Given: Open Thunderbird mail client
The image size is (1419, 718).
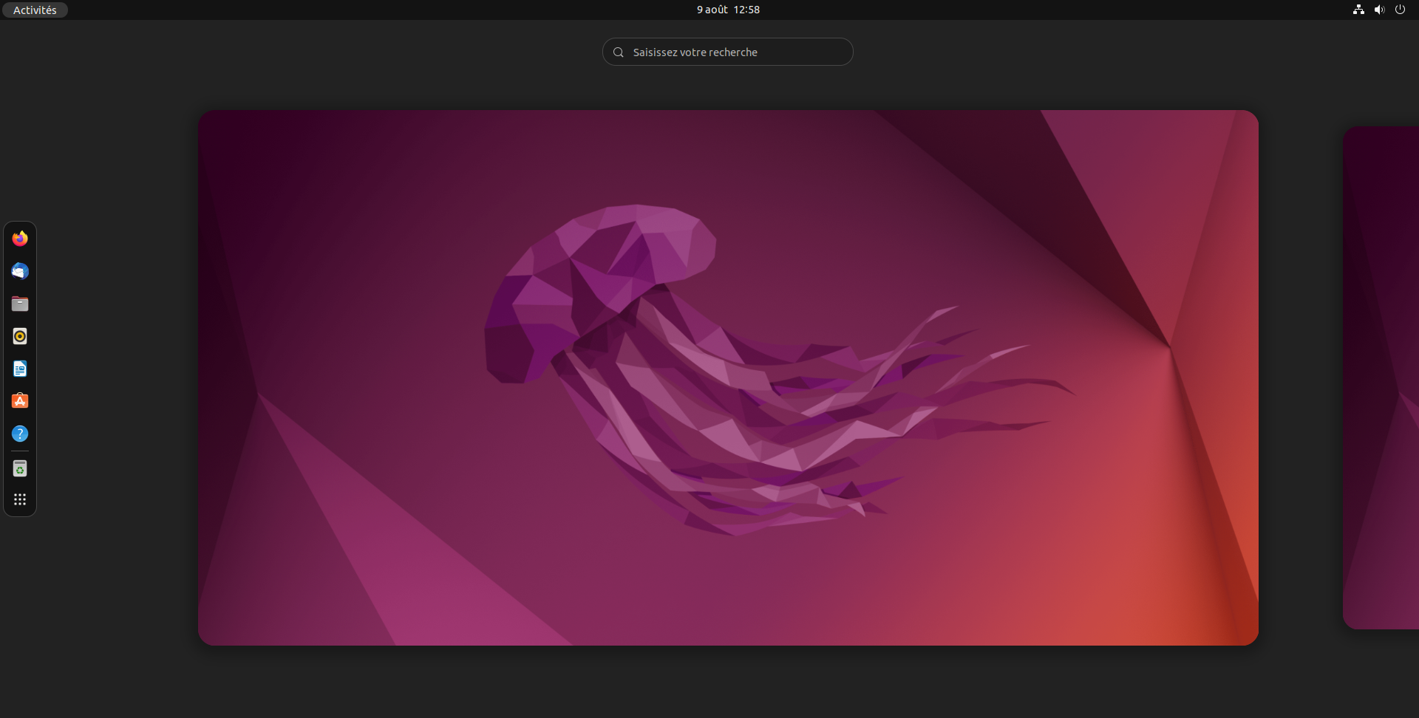Looking at the screenshot, I should (x=20, y=271).
